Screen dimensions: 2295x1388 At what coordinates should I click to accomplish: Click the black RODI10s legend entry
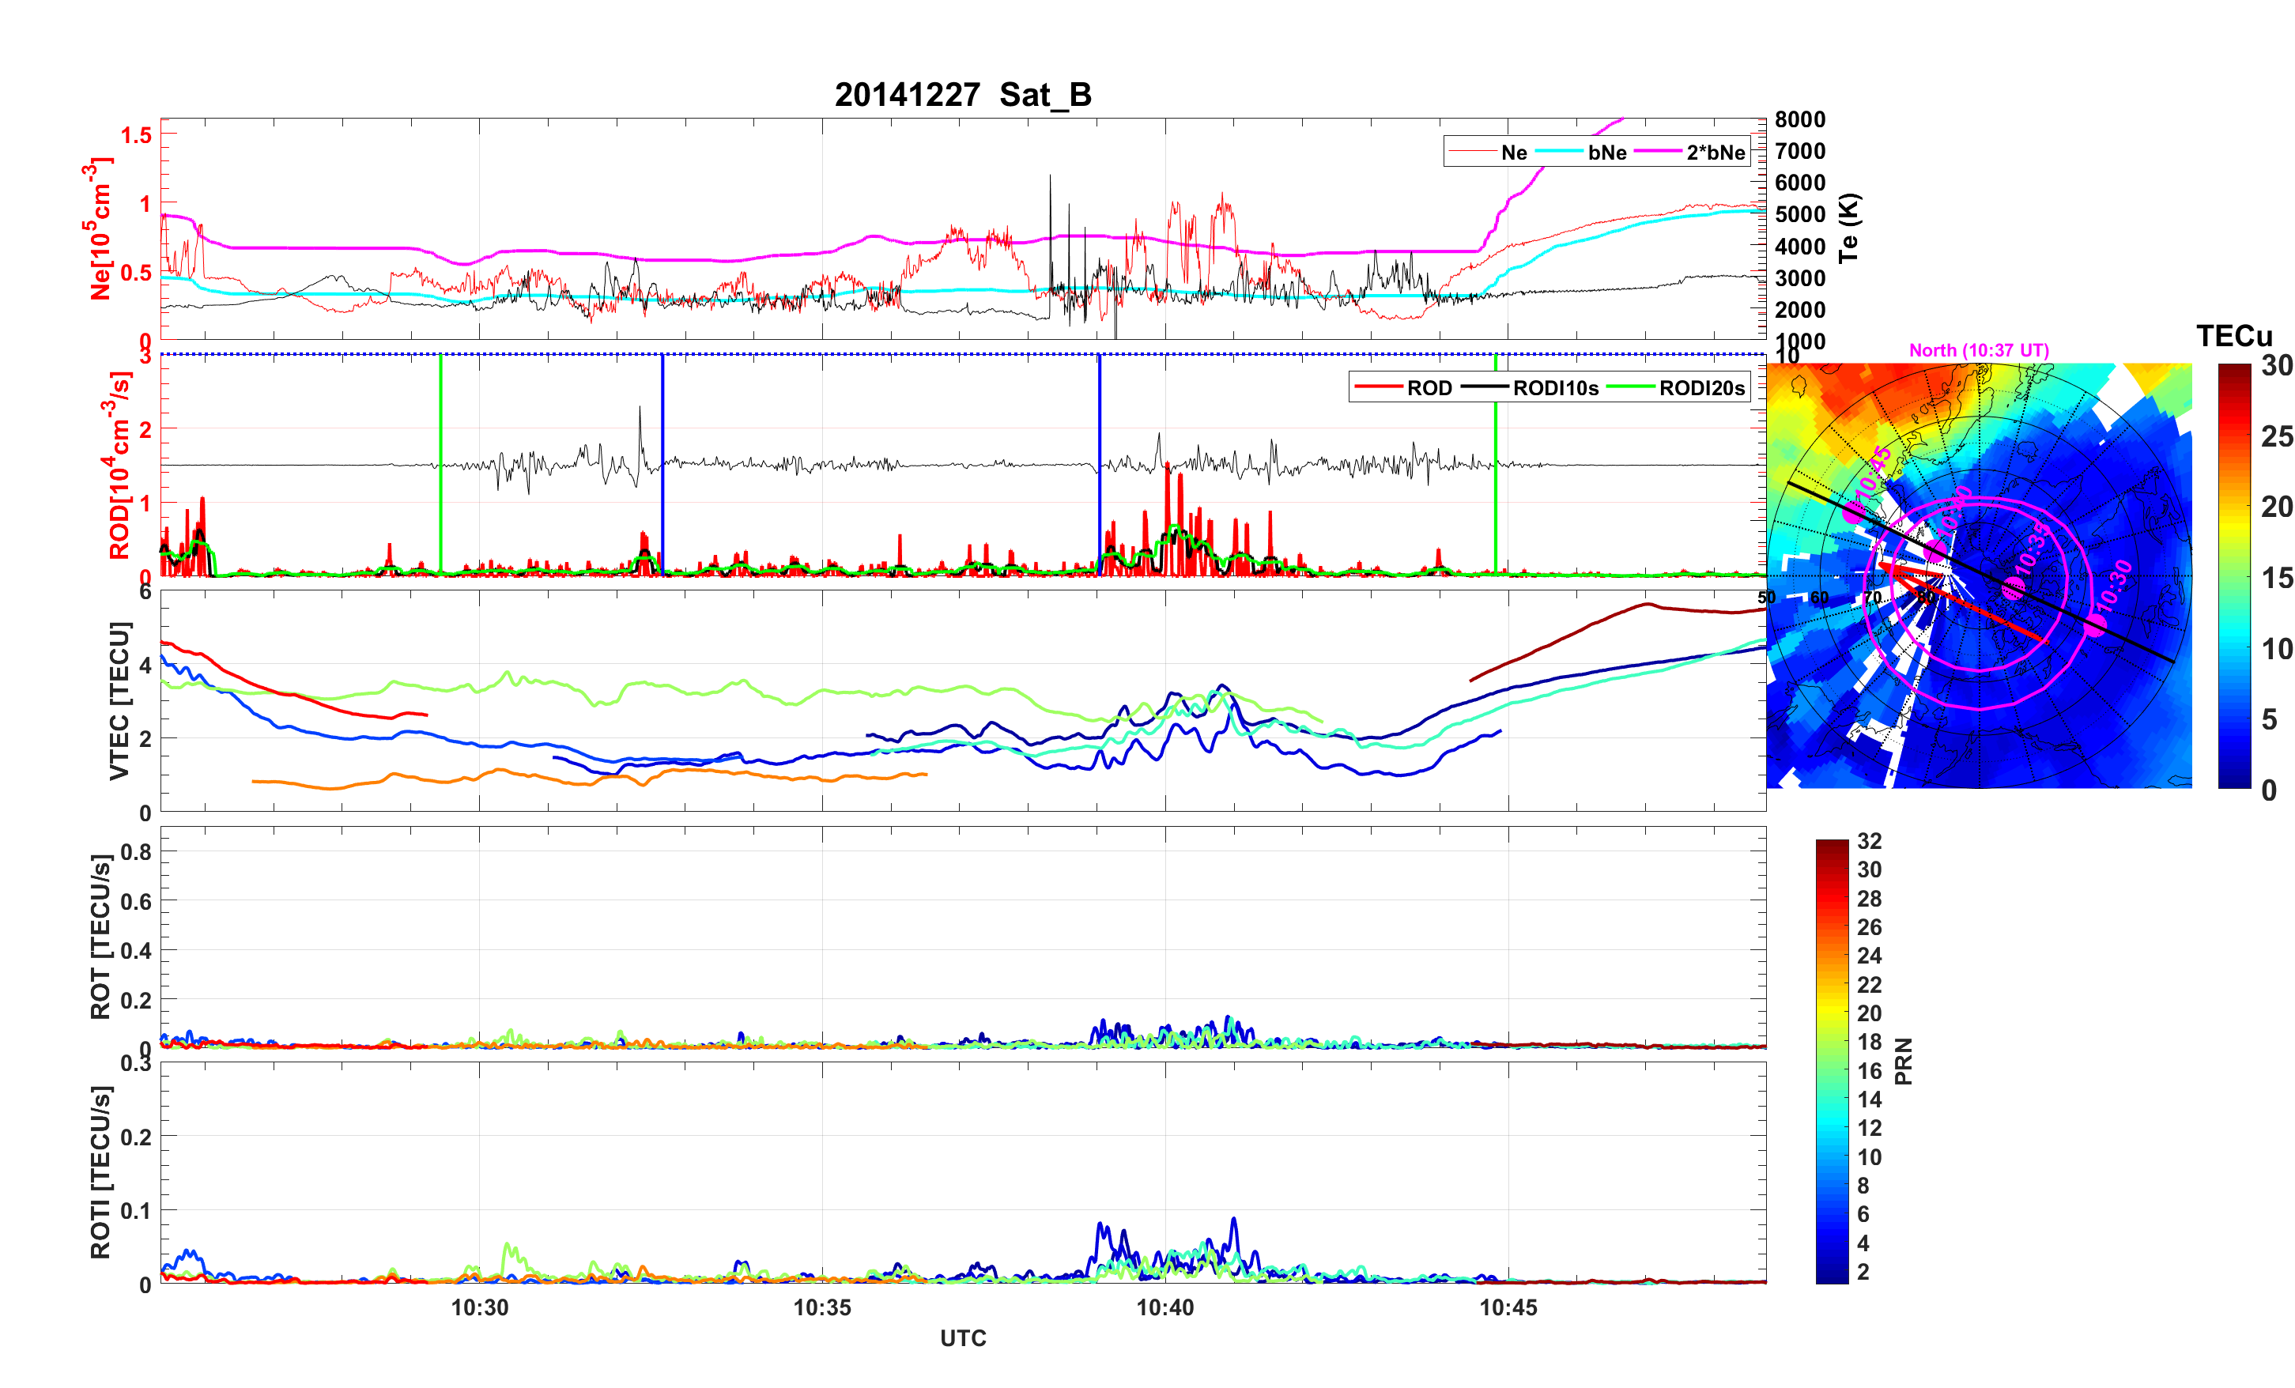tap(1531, 387)
